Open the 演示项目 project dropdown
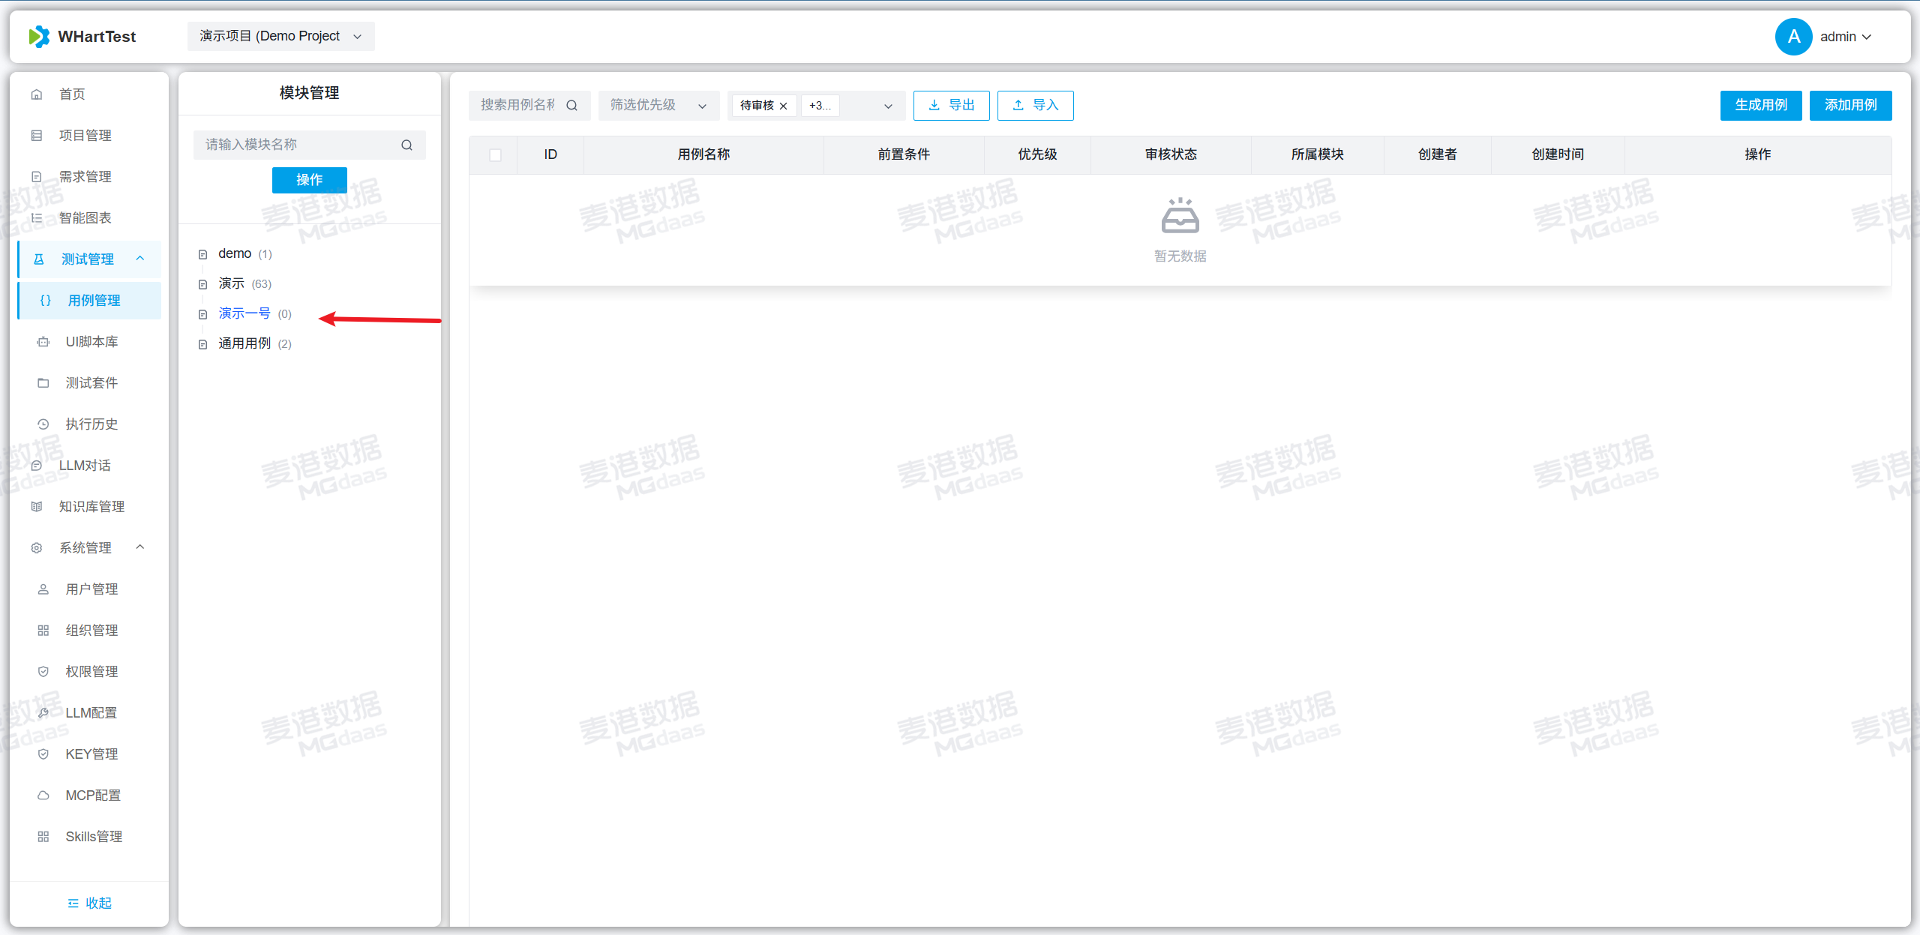 [280, 36]
